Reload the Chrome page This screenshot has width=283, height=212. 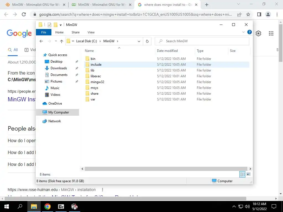pyautogui.click(x=24, y=14)
